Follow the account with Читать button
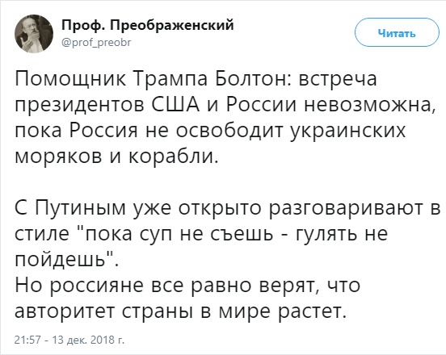The width and height of the screenshot is (446, 355). 397,33
